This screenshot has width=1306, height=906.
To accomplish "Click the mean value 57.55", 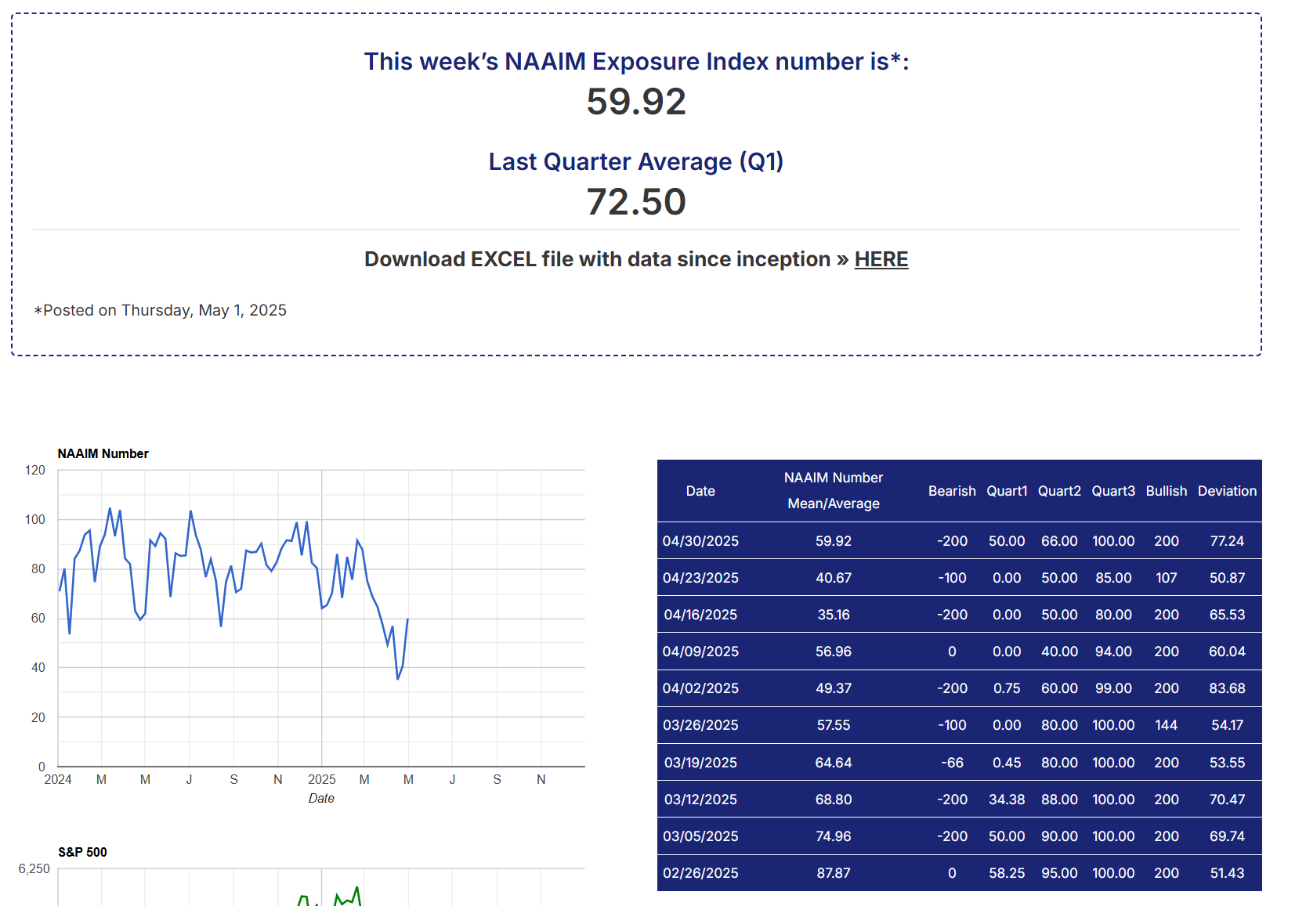I will (834, 725).
